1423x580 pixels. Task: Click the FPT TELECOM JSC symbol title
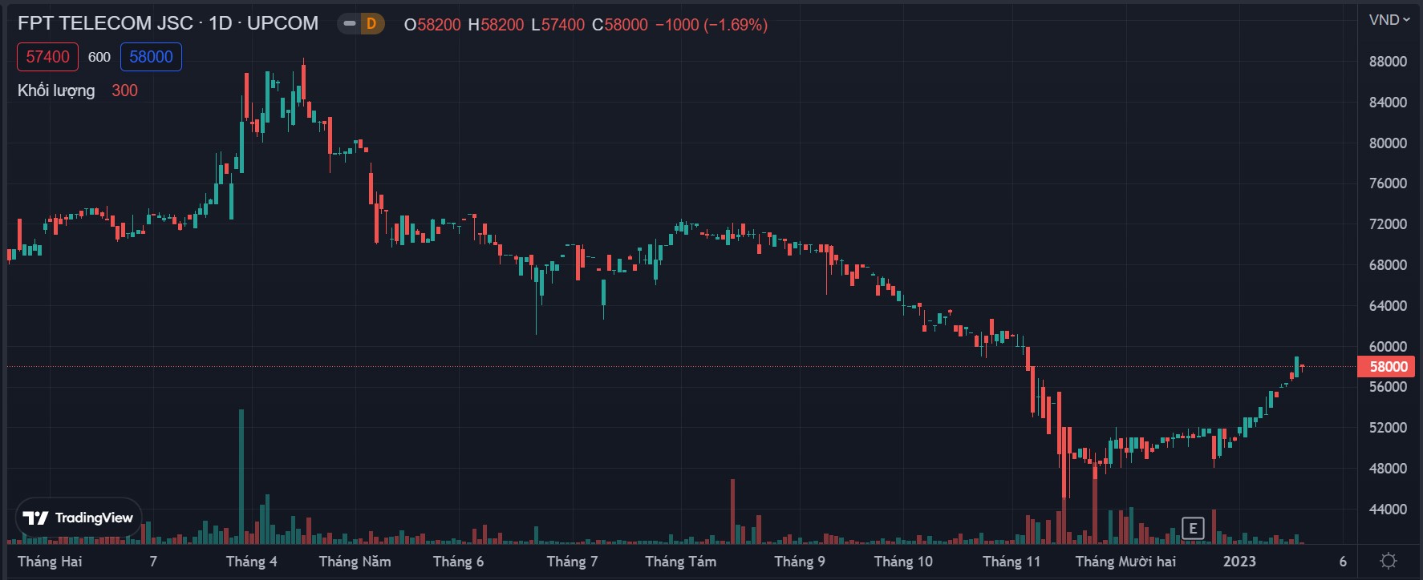[105, 23]
